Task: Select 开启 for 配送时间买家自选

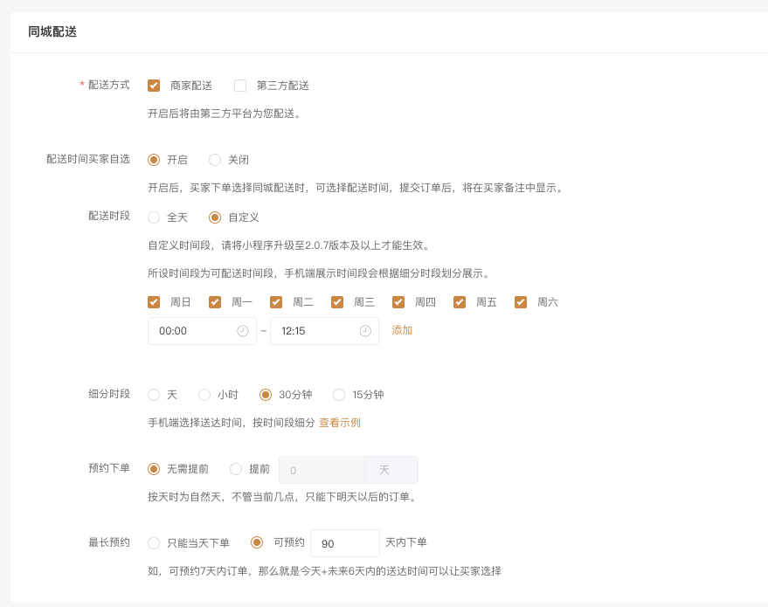Action: (x=154, y=160)
